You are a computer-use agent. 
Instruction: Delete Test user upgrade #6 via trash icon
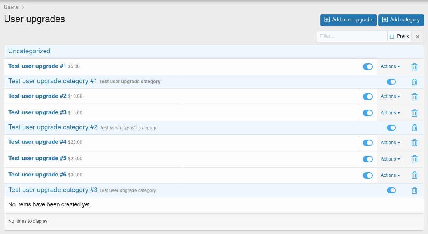coord(414,175)
